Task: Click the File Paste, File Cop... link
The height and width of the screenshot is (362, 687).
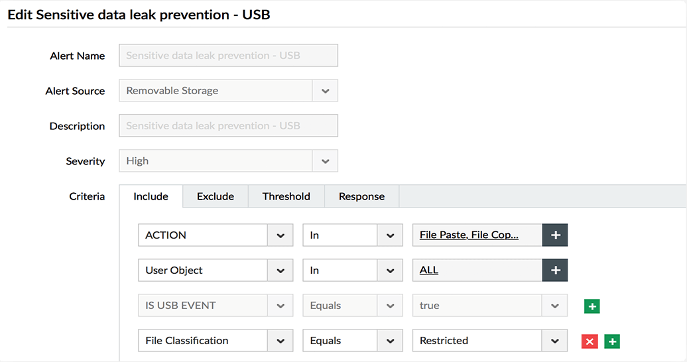Action: 469,235
